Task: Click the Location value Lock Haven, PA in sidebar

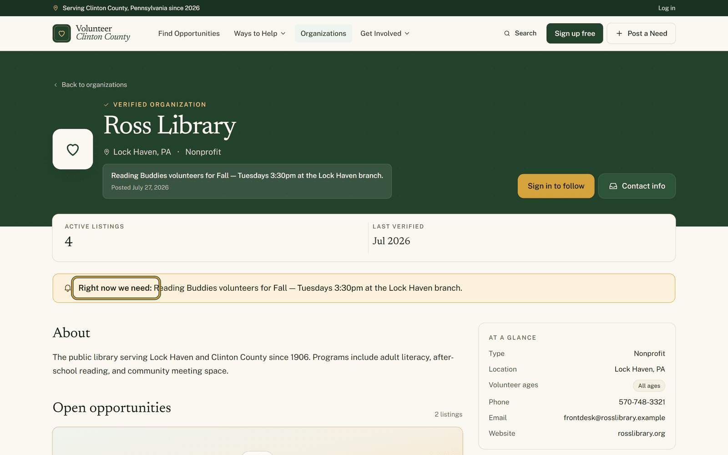Action: point(640,369)
